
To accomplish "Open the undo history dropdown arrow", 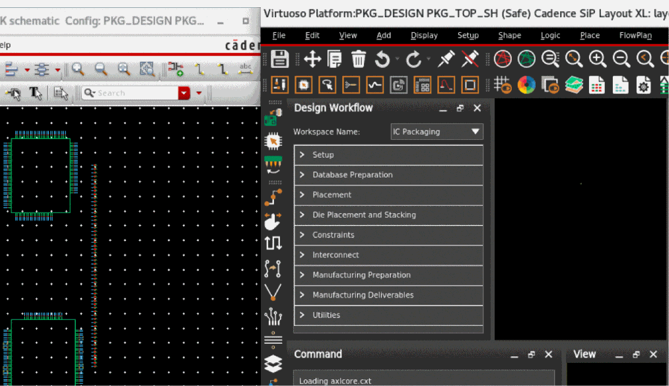I will point(397,59).
